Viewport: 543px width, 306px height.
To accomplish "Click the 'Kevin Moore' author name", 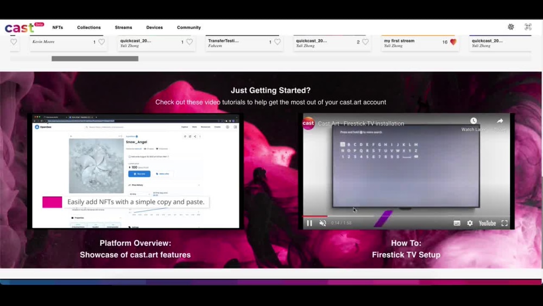I will (43, 42).
